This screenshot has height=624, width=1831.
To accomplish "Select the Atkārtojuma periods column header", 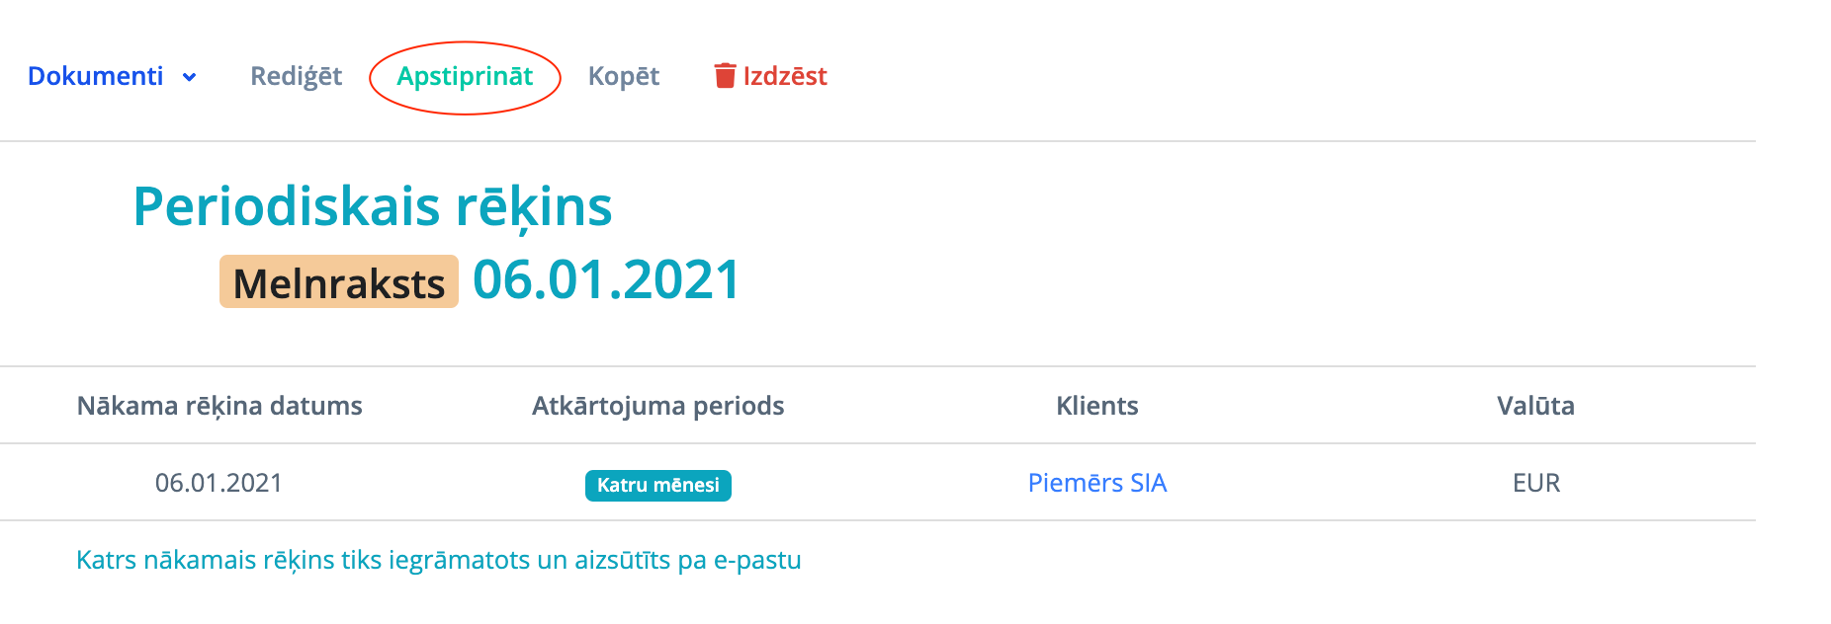I will click(x=657, y=406).
